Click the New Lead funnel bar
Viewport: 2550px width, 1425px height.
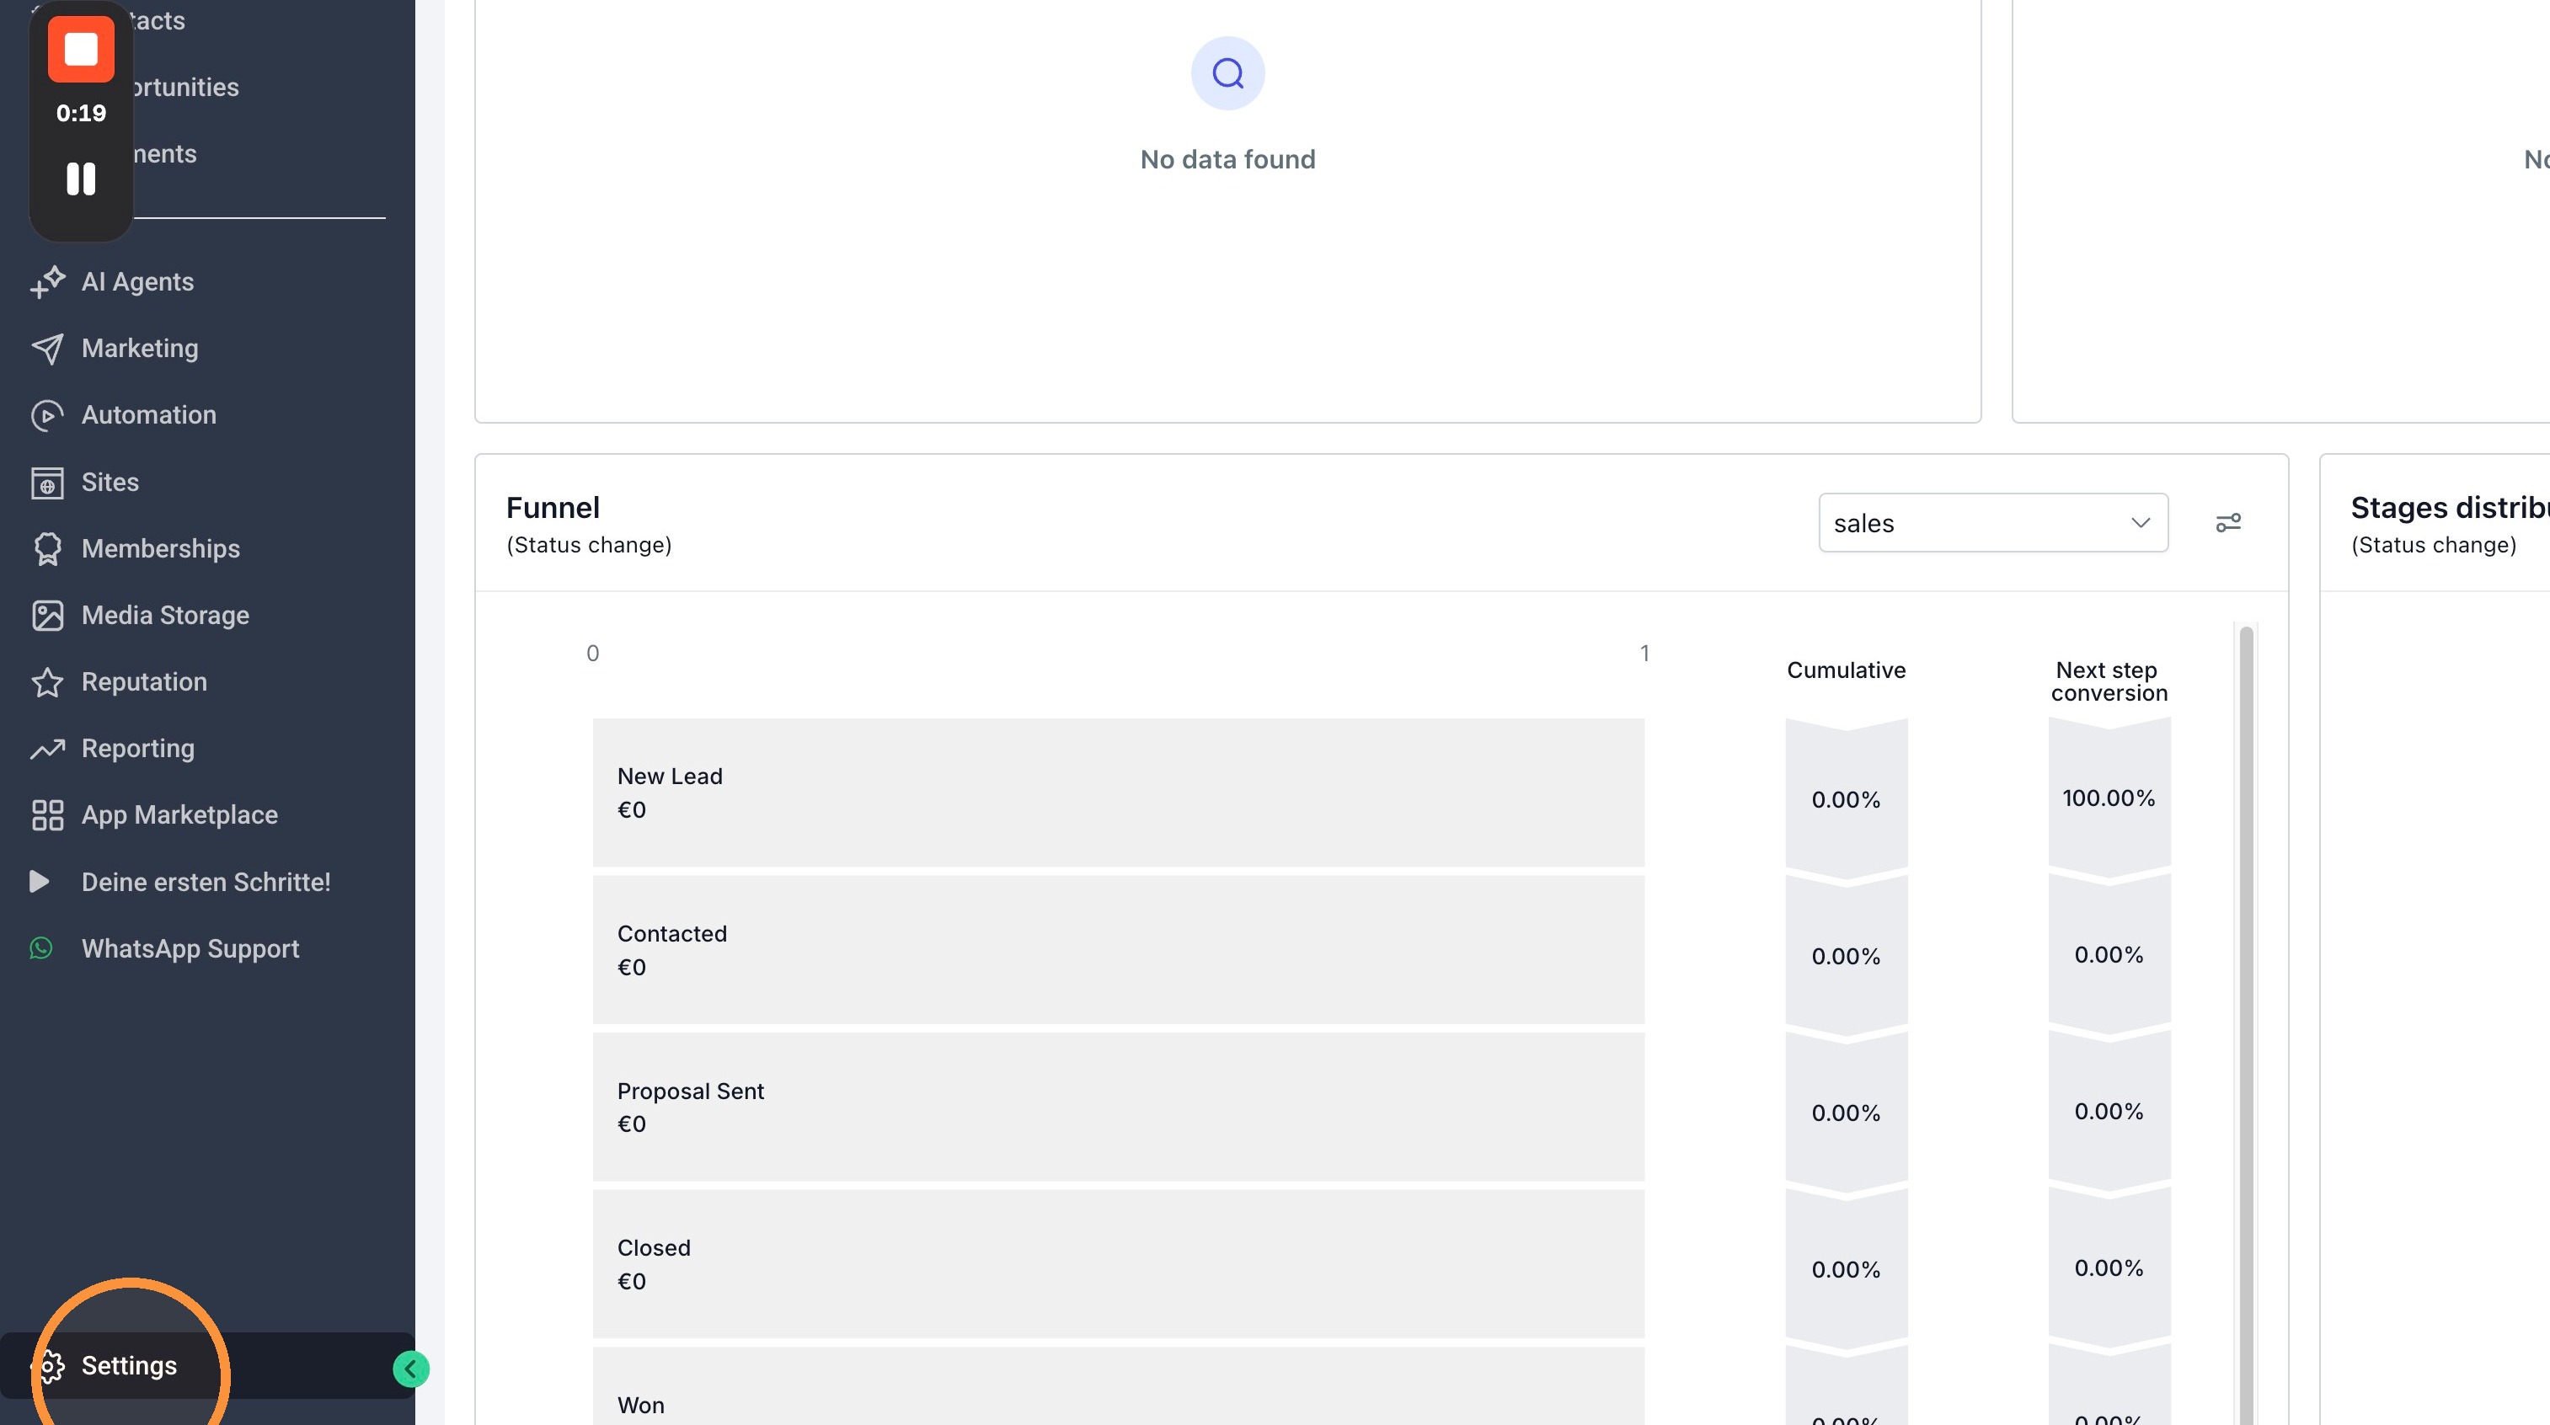[x=1119, y=793]
